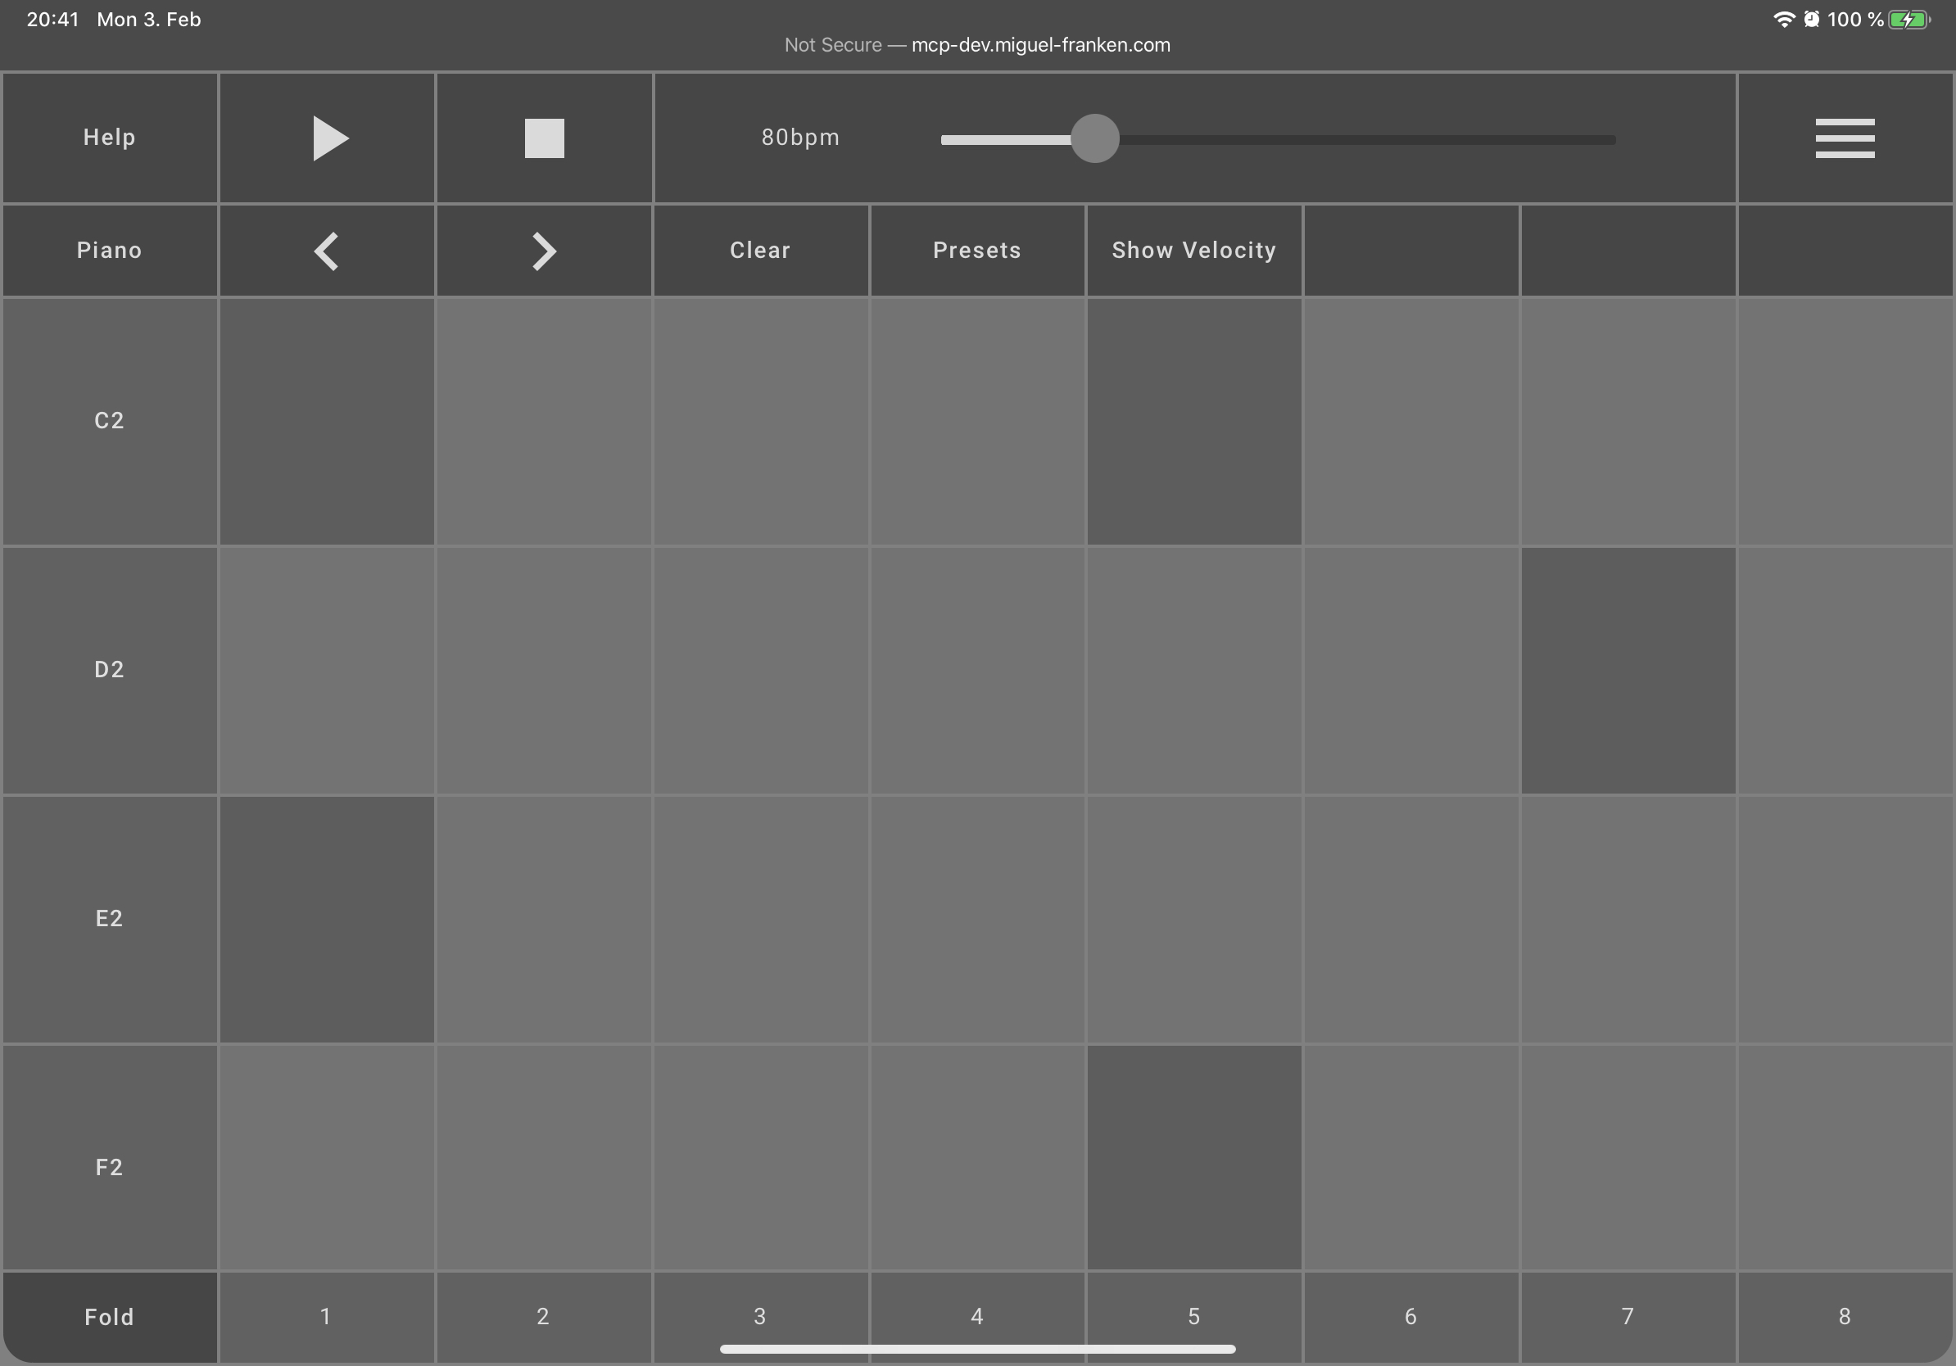Select step number 4 in bottom row
Image resolution: width=1956 pixels, height=1366 pixels.
coord(976,1317)
